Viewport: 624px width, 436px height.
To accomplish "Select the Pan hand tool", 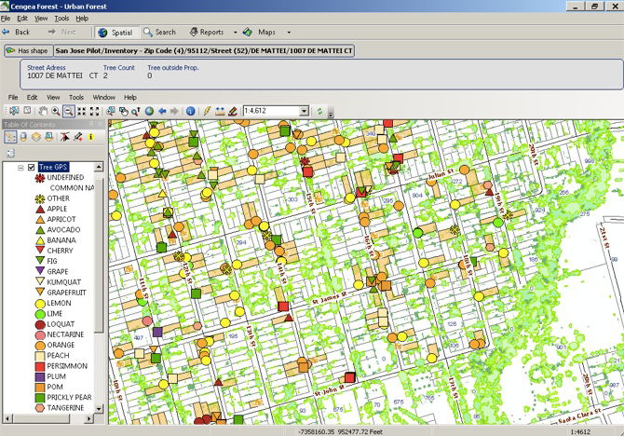I will (x=43, y=111).
